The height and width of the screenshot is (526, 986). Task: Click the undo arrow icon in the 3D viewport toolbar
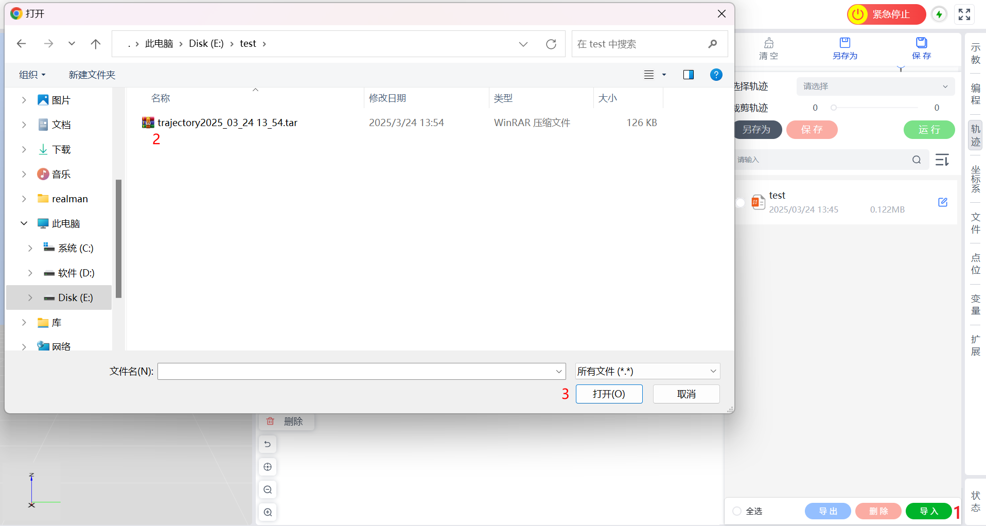tap(267, 444)
